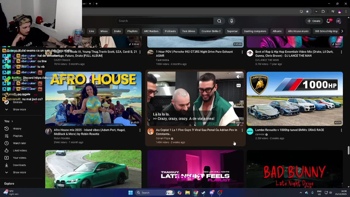
Task: Bookmark this page with the star icon
Action: [307, 11]
